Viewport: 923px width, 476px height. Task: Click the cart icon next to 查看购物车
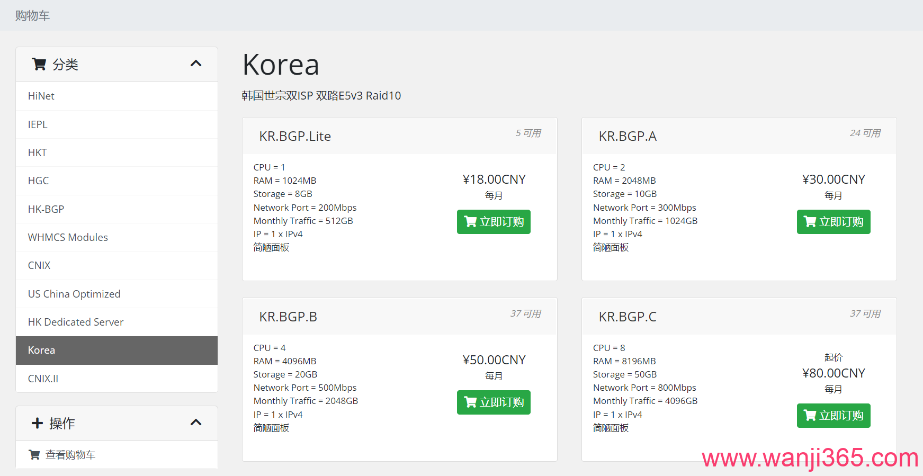34,455
